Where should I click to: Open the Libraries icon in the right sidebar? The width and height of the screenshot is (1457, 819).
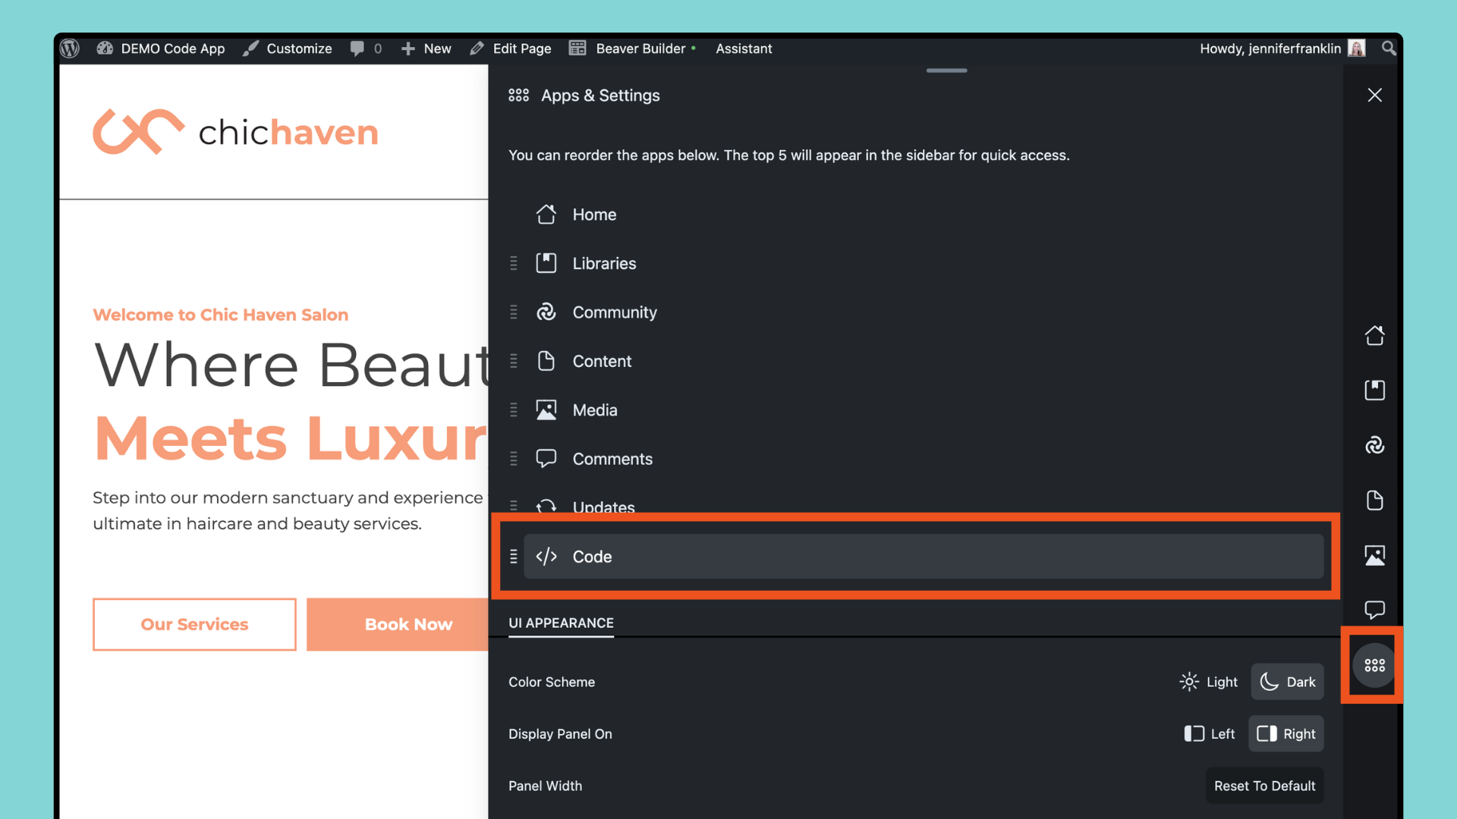(1374, 391)
